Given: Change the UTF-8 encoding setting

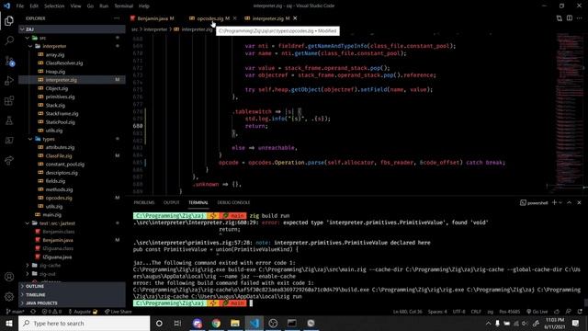Looking at the screenshot, I should point(459,312).
